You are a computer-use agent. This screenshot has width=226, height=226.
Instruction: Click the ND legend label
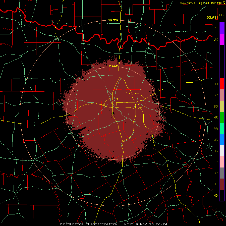tap(215, 196)
